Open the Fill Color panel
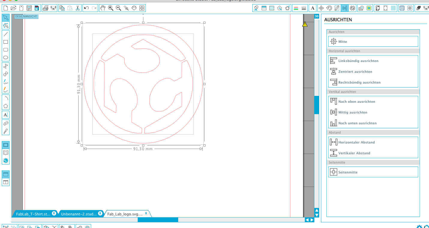The width and height of the screenshot is (429, 228). point(256,8)
